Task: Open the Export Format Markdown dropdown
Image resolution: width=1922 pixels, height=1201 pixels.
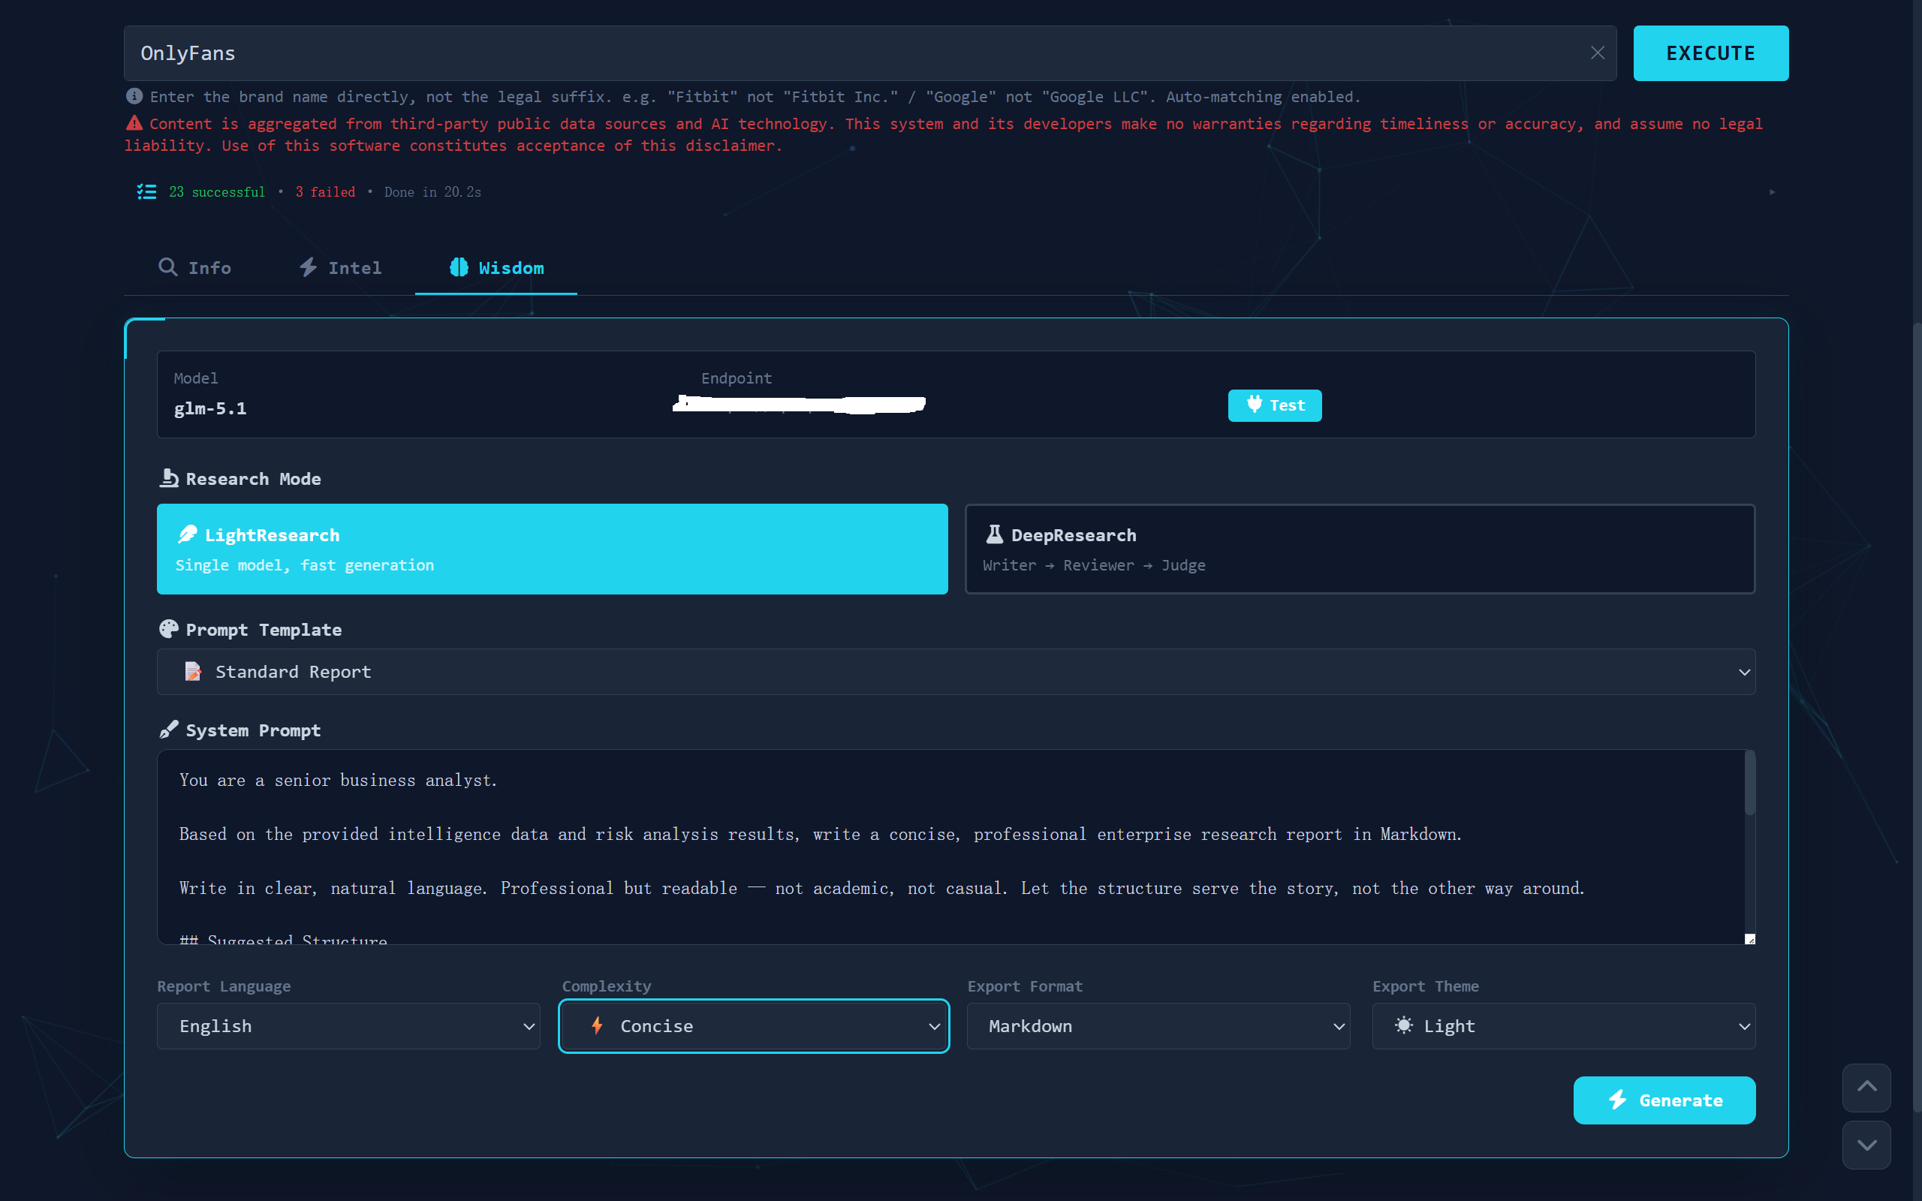Action: [1158, 1026]
